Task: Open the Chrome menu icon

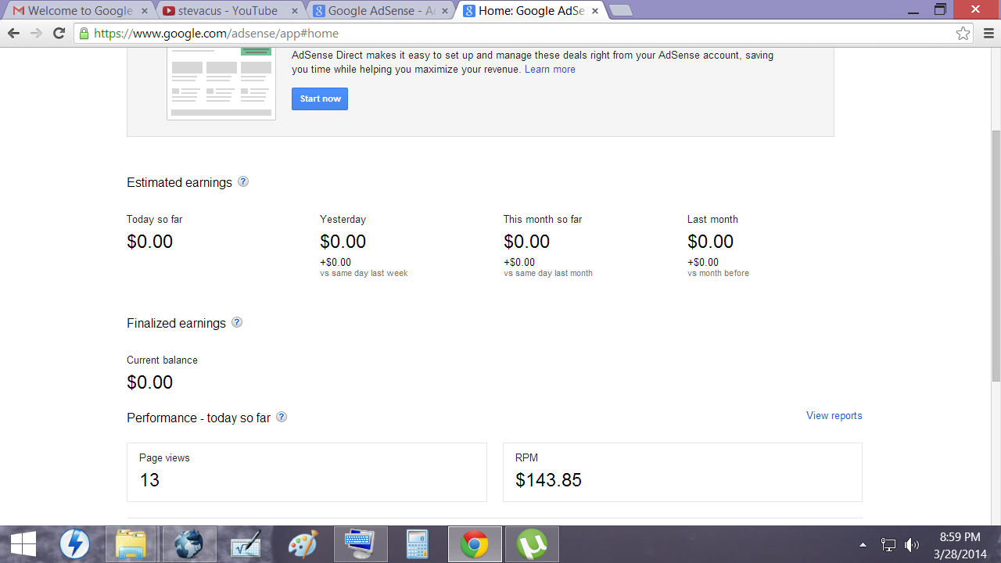Action: (988, 34)
